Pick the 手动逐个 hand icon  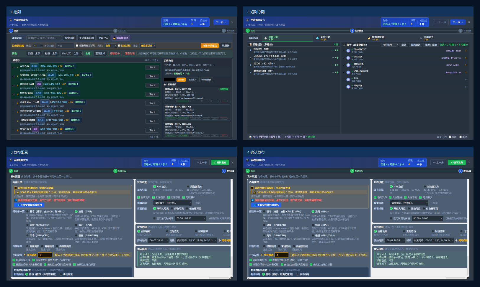pos(421,38)
